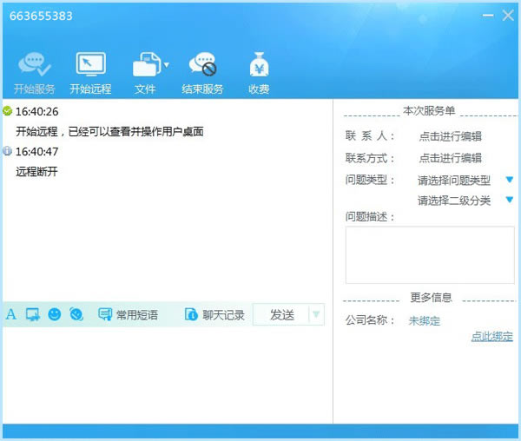Open font settings with the A icon
521x441 pixels.
click(x=11, y=314)
